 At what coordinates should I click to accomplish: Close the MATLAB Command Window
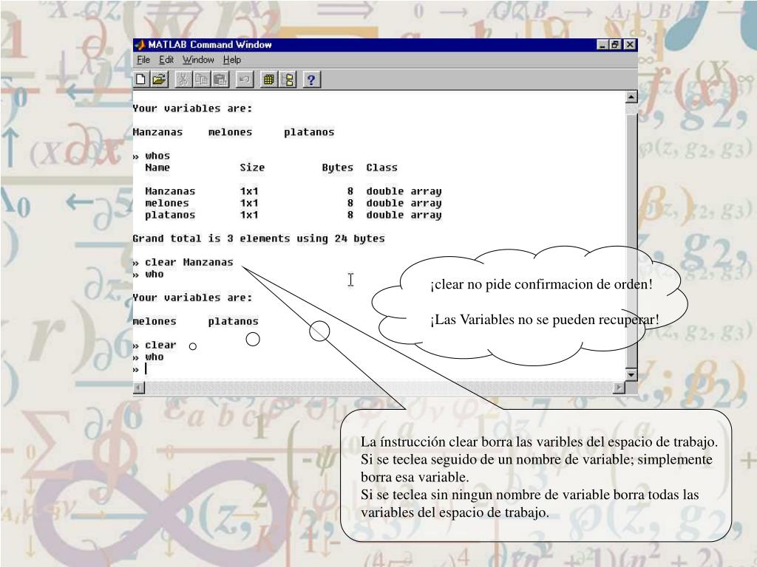click(630, 45)
